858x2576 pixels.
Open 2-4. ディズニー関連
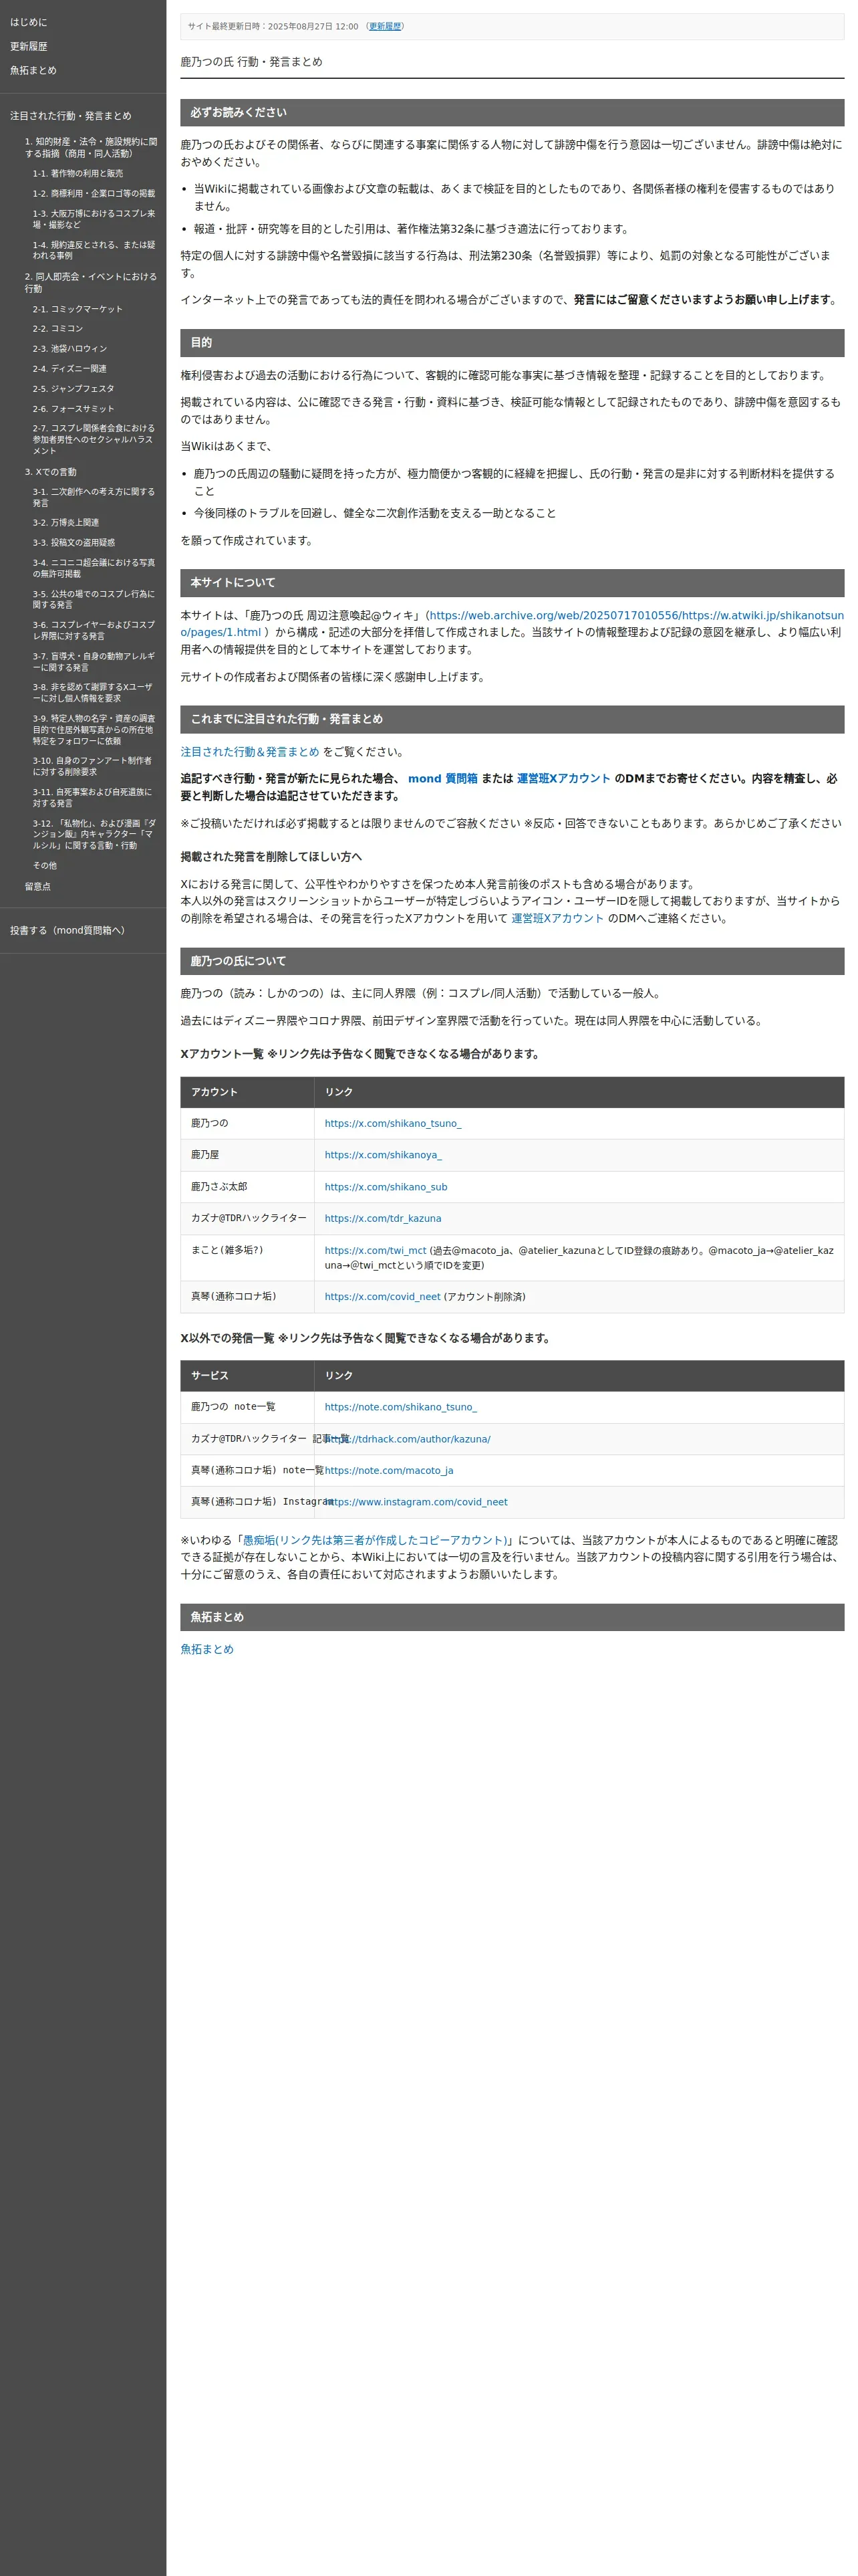(x=69, y=368)
